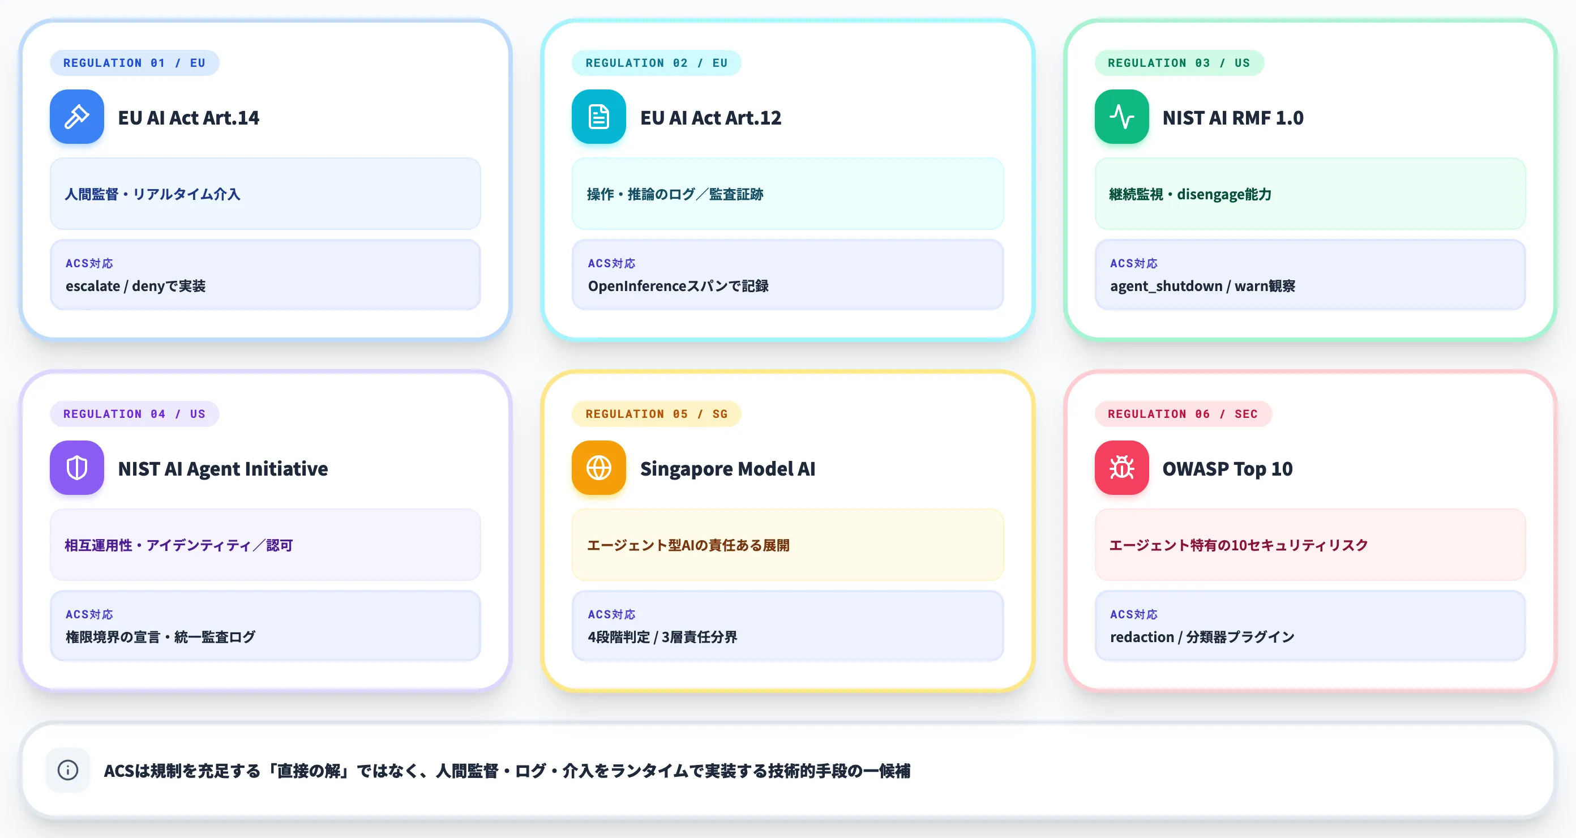The width and height of the screenshot is (1576, 838).
Task: Click the エージェント型AIの責任ある展開 requirement box
Action: 787,545
